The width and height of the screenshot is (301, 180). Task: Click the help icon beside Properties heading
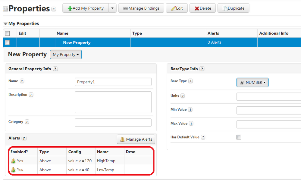[x=54, y=9]
